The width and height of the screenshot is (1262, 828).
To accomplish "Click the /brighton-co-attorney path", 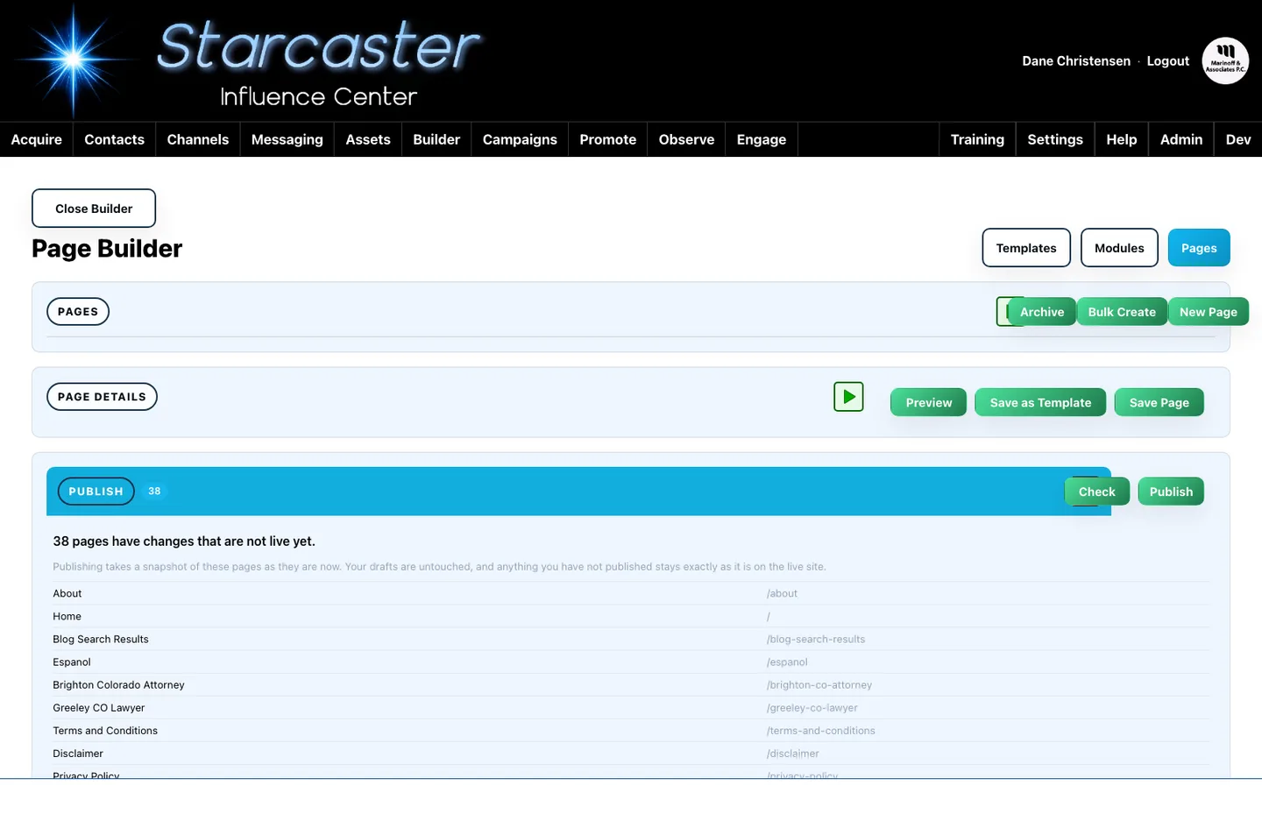I will point(819,684).
